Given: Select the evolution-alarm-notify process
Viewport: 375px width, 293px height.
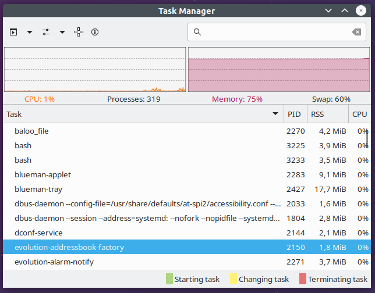Looking at the screenshot, I should 187,262.
